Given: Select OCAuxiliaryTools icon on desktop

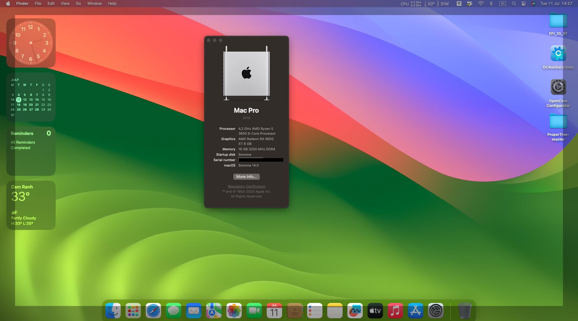Looking at the screenshot, I should coord(558,57).
